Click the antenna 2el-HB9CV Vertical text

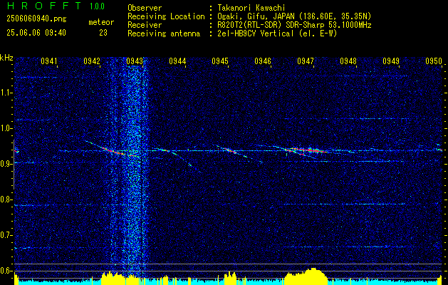(x=278, y=33)
